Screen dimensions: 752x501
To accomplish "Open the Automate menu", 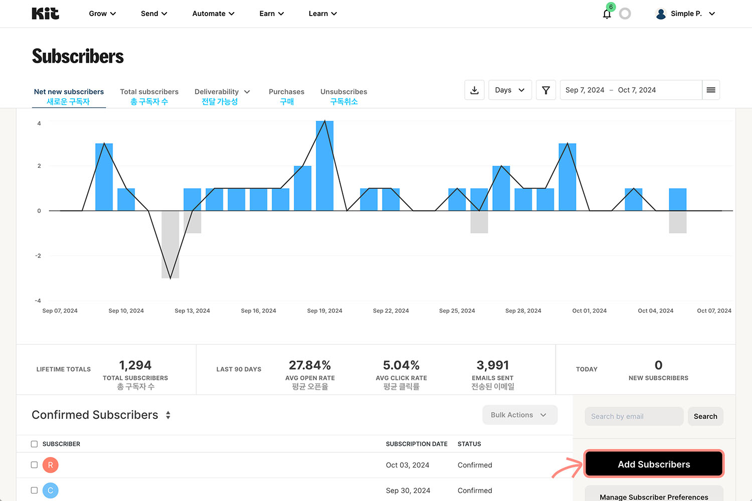I will (x=213, y=14).
